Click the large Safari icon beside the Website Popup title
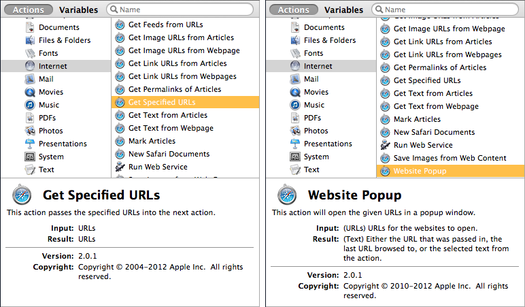Image resolution: width=525 pixels, height=307 pixels. pos(287,196)
